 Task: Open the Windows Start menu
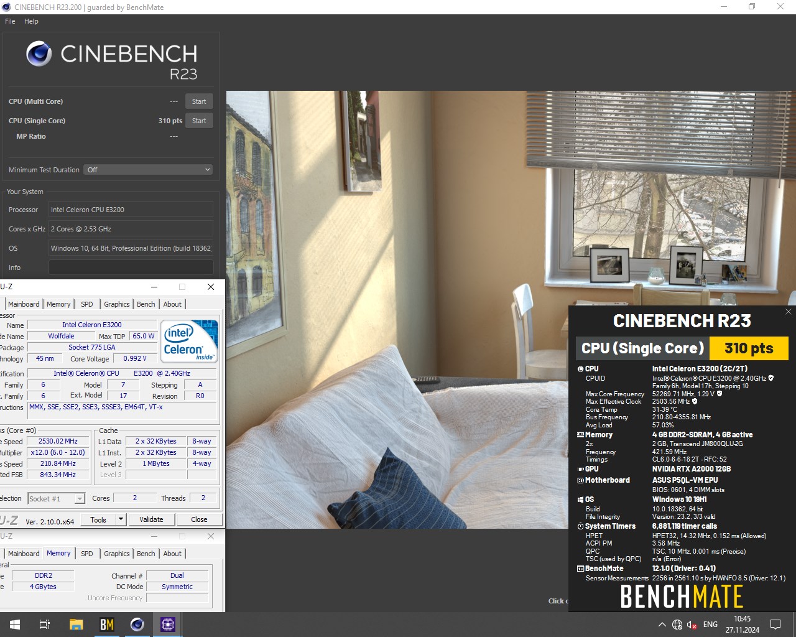point(15,625)
